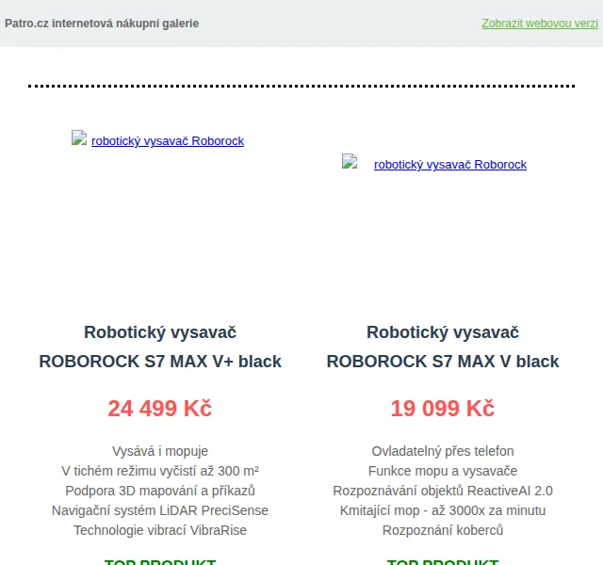Click 'Navigační systém LiDAR PreciSense'

[x=160, y=510]
